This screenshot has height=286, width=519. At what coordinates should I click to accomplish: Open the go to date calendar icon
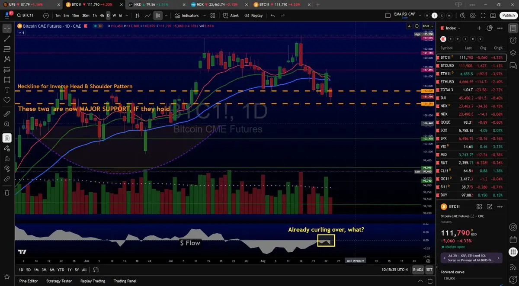click(96, 270)
